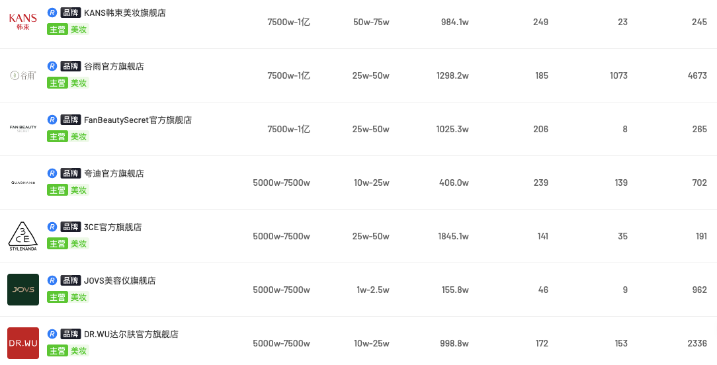The height and width of the screenshot is (365, 717).
Task: Open 谷雨官方旗舰店 store page
Action: tap(114, 66)
